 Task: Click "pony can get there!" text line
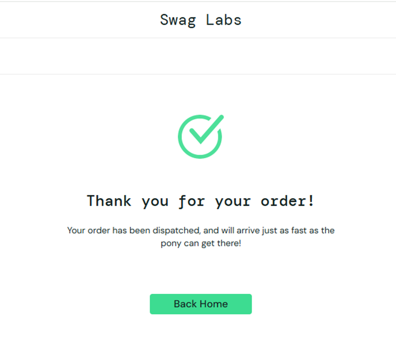point(200,244)
